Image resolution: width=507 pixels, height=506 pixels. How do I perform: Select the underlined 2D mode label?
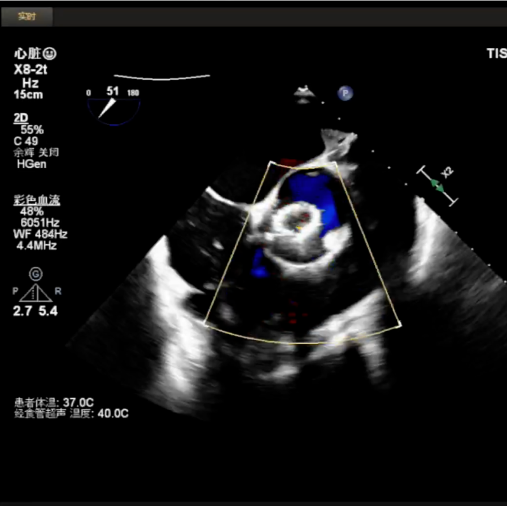pos(20,119)
